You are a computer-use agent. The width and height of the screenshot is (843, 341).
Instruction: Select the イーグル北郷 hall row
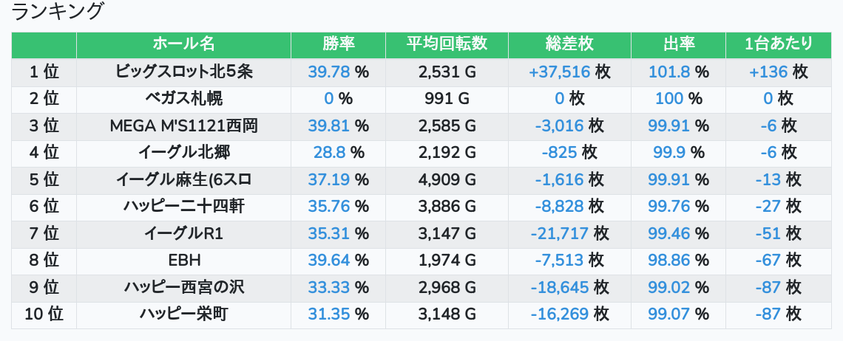point(184,153)
